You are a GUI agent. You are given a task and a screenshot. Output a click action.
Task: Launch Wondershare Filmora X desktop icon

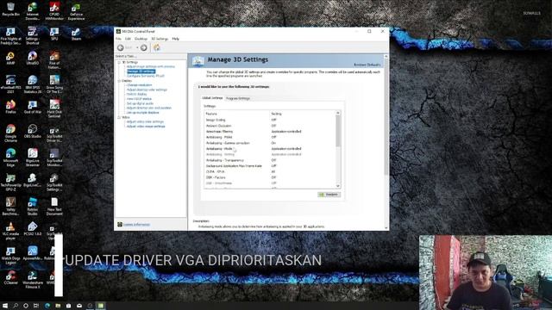(x=33, y=280)
